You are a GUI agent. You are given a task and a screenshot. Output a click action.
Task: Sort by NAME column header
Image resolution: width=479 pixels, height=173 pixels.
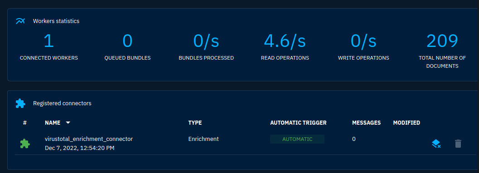53,123
